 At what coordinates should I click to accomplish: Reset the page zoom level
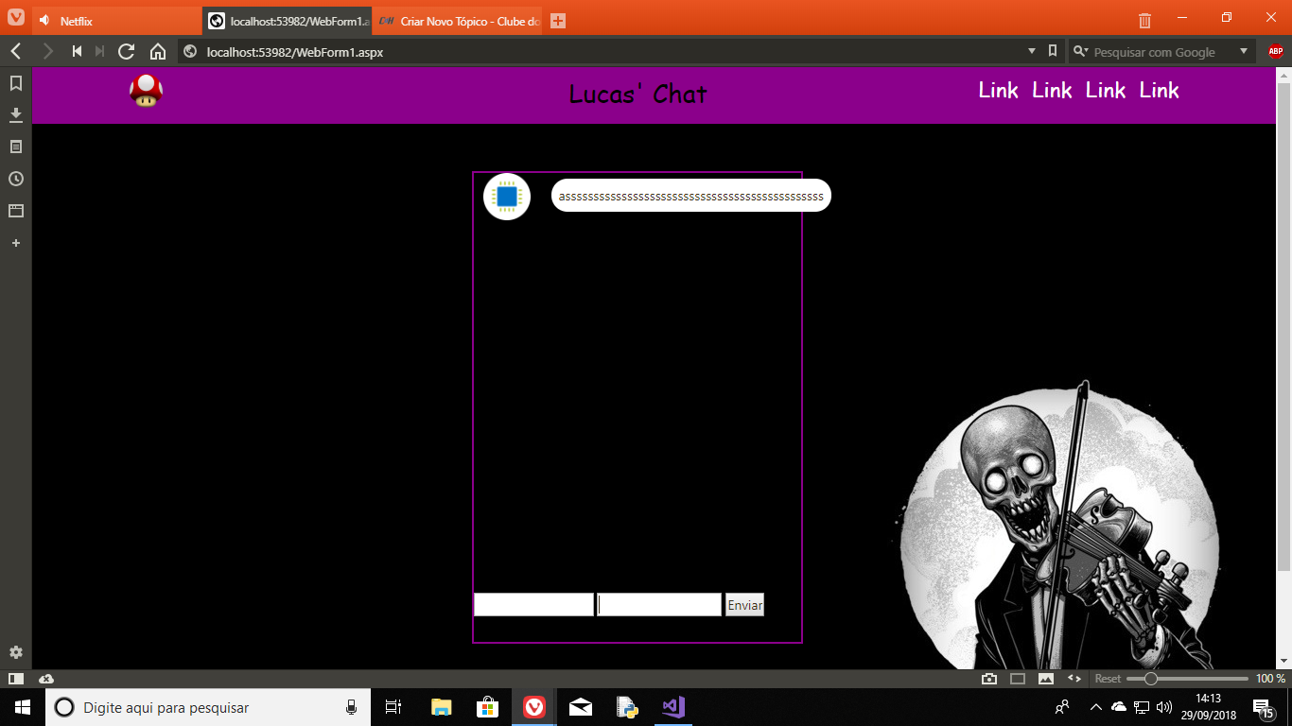click(1108, 679)
